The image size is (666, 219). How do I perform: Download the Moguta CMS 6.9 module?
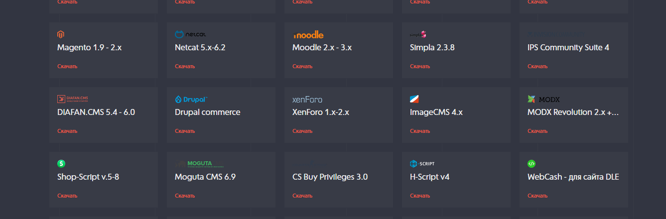(x=185, y=196)
